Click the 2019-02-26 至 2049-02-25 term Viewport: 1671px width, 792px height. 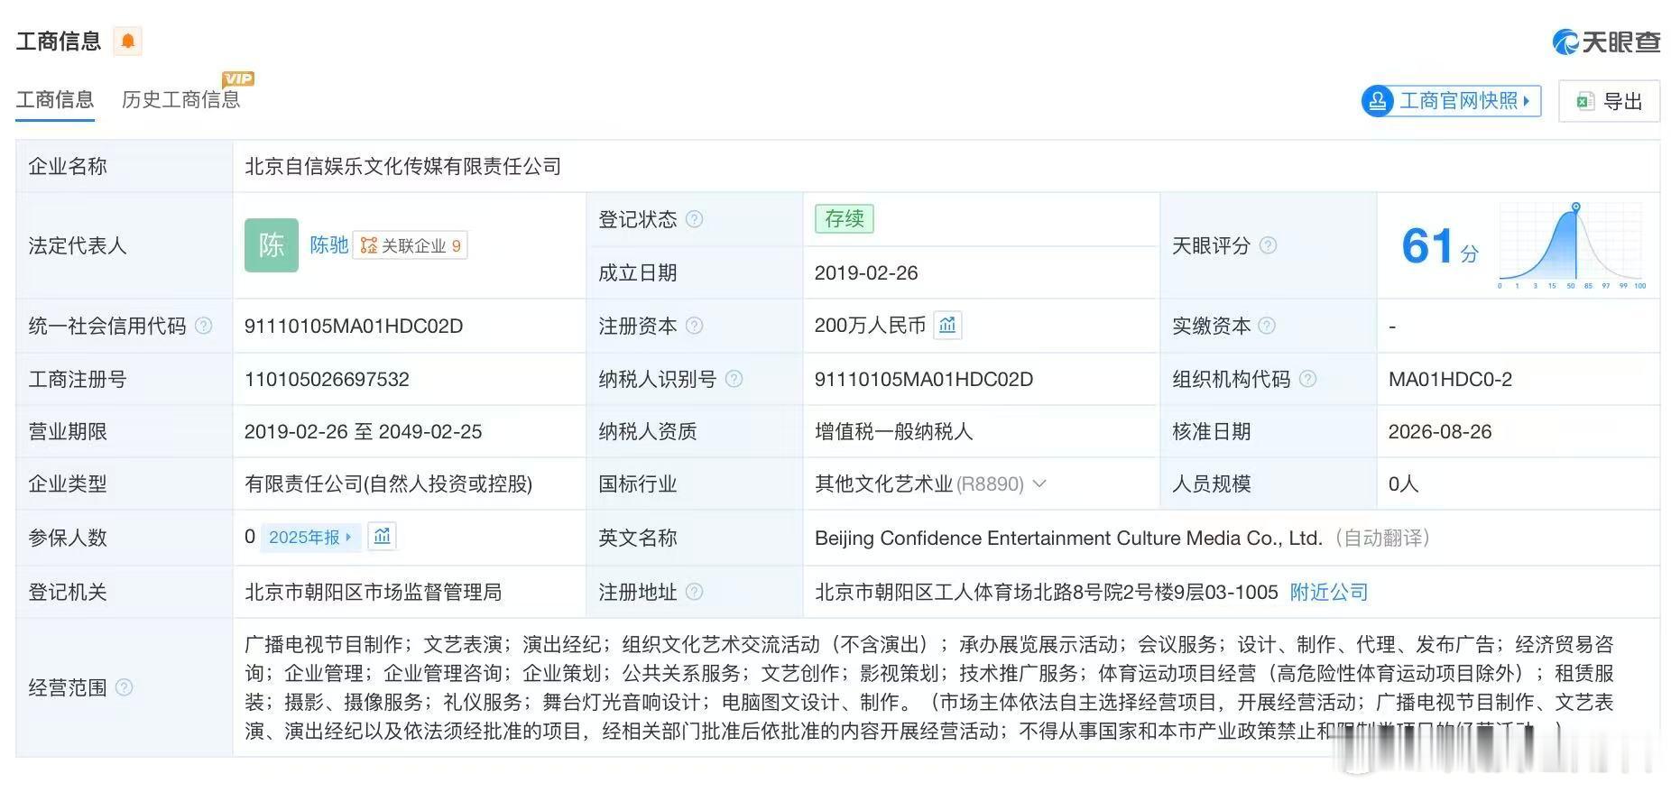pos(364,431)
